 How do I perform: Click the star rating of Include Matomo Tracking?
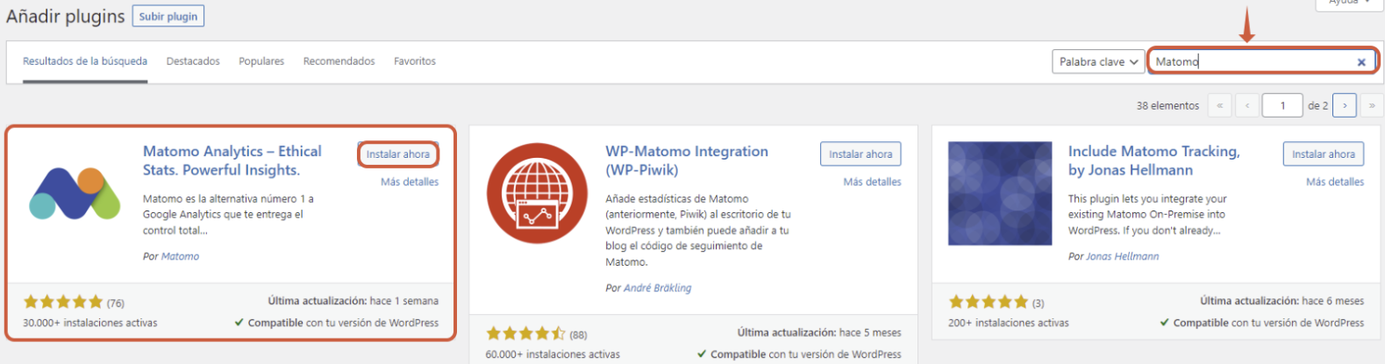(989, 302)
